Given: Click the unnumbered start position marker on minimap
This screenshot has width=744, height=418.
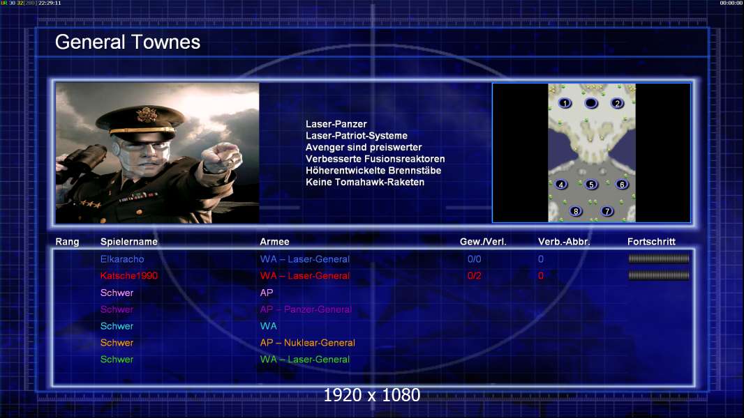Looking at the screenshot, I should (x=590, y=103).
